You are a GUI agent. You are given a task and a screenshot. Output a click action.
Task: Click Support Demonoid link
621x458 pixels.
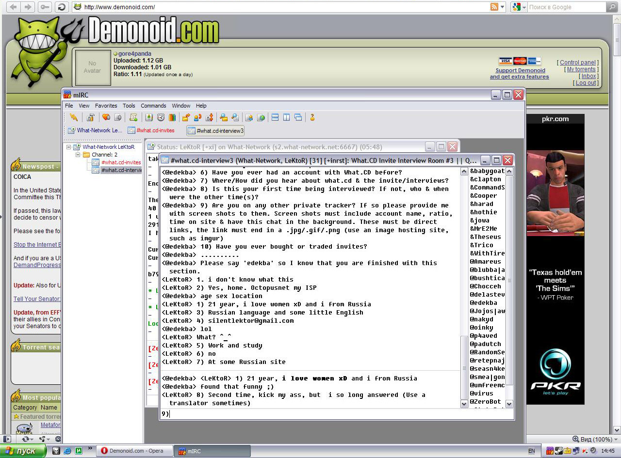(520, 70)
